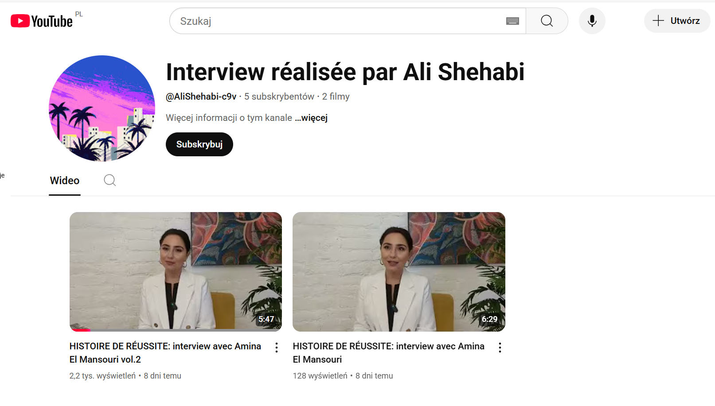Select the Wideo tab

[65, 181]
